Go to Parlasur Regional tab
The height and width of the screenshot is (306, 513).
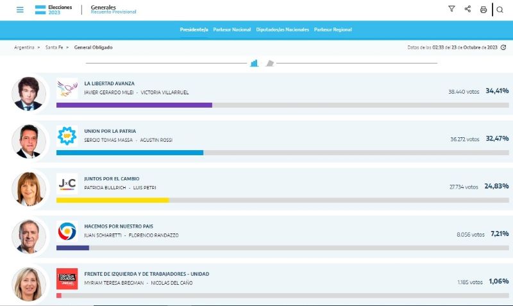pos(333,30)
